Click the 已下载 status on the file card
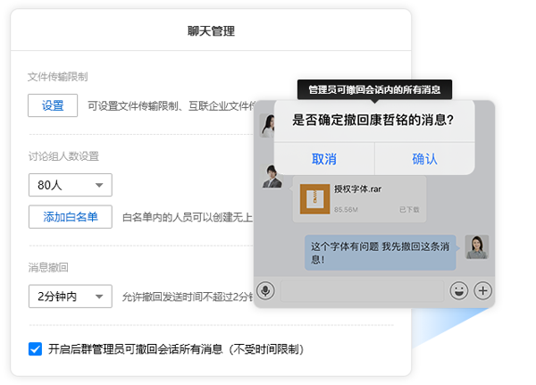This screenshot has width=536, height=385. pyautogui.click(x=409, y=209)
